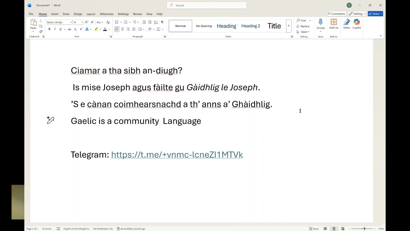Increase paragraph indent
The image size is (410, 231).
(x=150, y=22)
